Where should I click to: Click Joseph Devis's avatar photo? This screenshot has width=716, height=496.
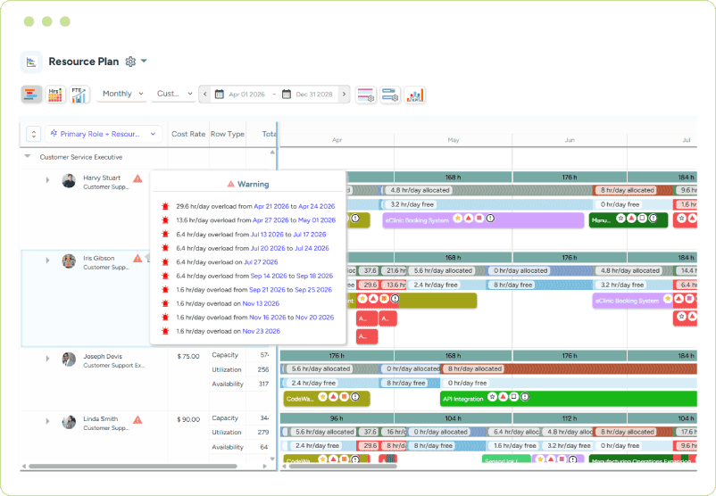[x=69, y=360]
